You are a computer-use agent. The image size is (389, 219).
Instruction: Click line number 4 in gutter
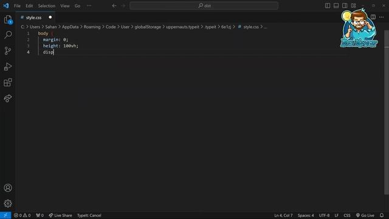point(28,52)
